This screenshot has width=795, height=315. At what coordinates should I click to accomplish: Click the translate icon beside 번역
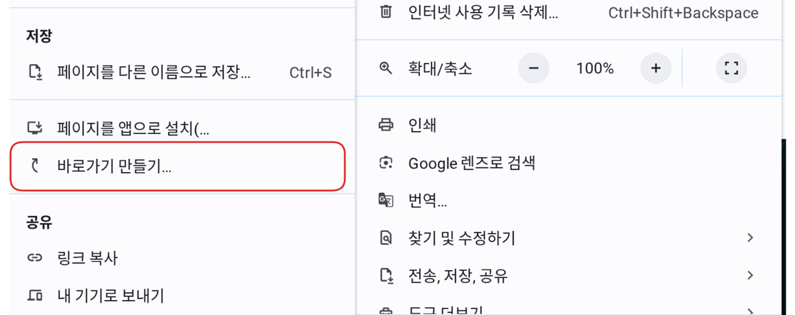pos(386,200)
